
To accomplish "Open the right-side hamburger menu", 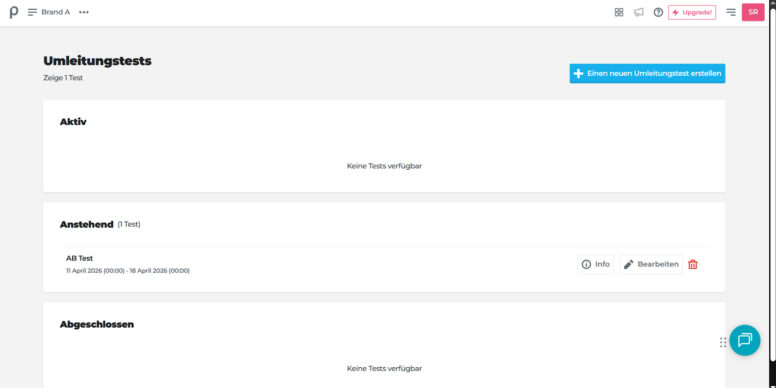I will 731,12.
